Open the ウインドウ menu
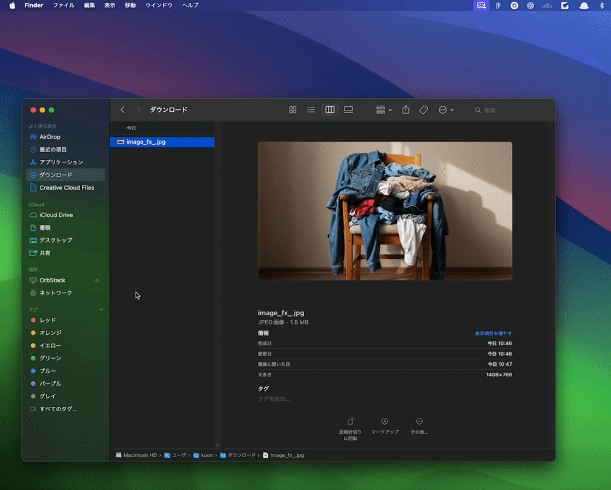Viewport: 611px width, 490px height. [x=159, y=5]
